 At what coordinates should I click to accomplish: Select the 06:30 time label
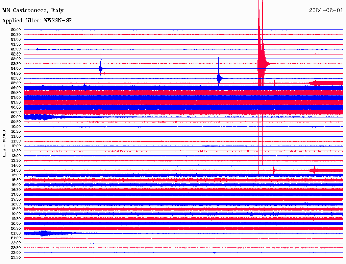[16, 93]
